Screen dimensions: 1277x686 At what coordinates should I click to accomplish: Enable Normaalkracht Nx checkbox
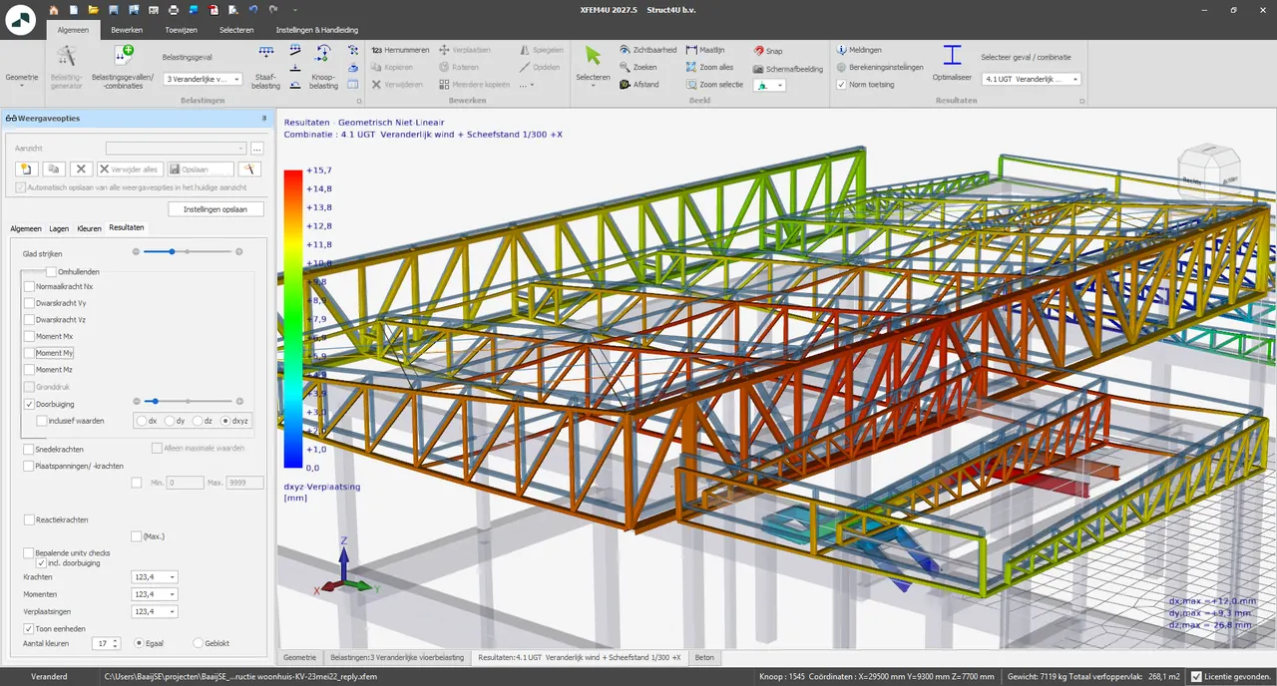coord(29,287)
